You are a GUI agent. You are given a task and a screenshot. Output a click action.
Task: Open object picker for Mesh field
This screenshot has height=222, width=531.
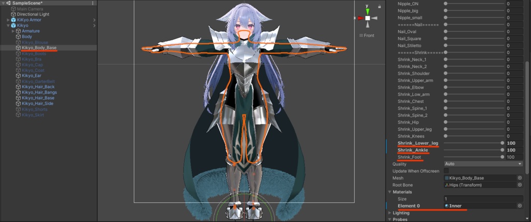[520, 178]
